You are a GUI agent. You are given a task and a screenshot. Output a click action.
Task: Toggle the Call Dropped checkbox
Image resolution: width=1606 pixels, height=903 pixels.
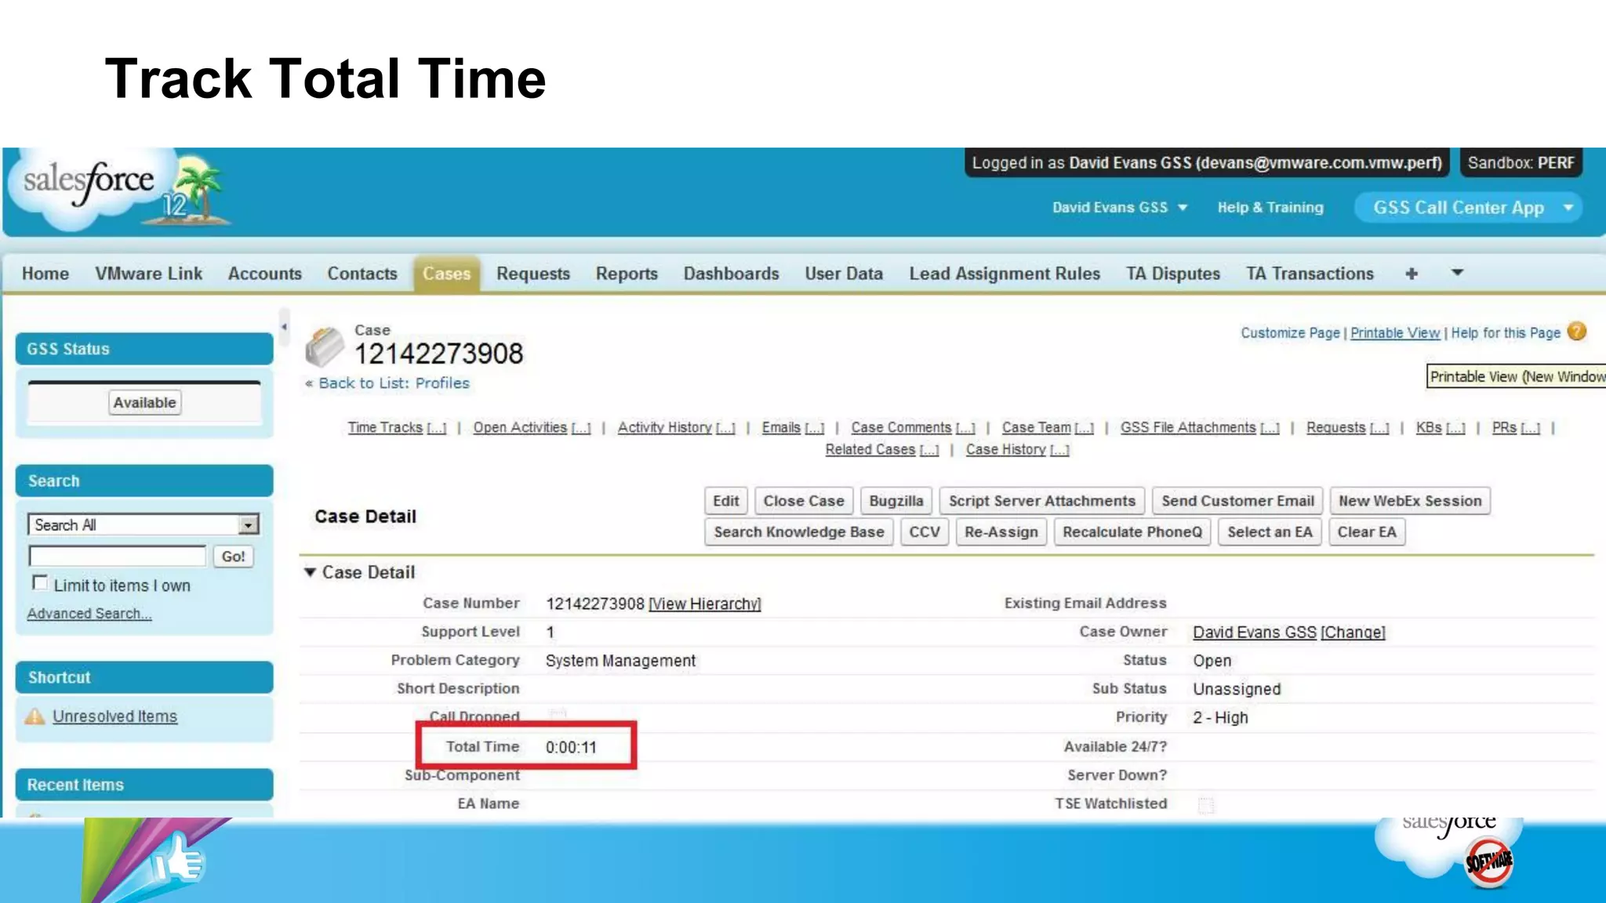coord(558,714)
